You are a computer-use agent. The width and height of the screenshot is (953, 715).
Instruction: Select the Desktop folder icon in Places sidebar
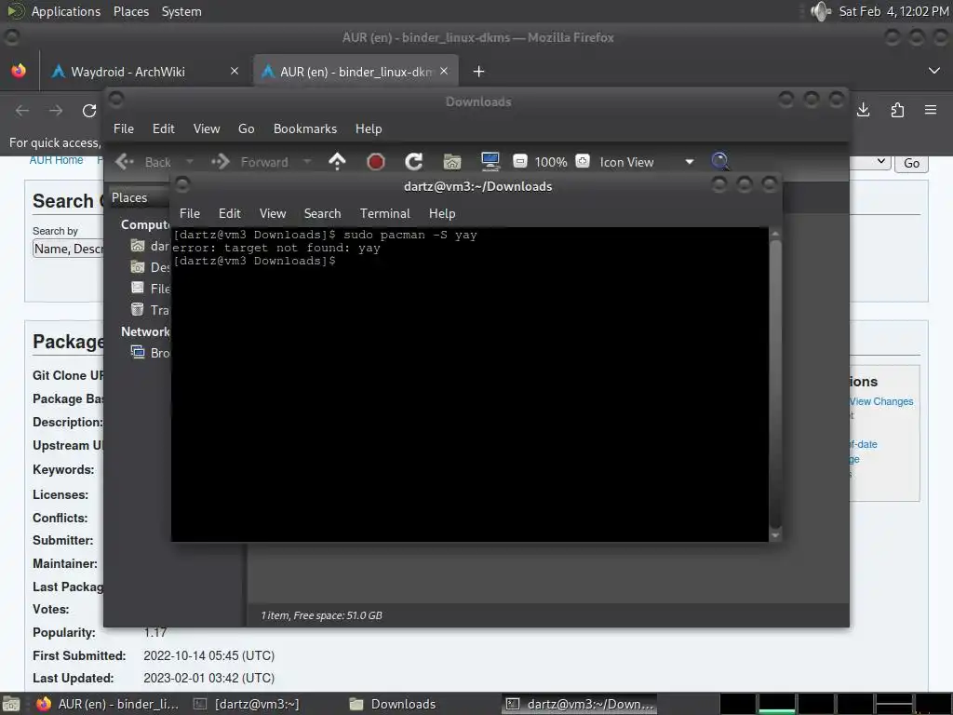(x=138, y=267)
